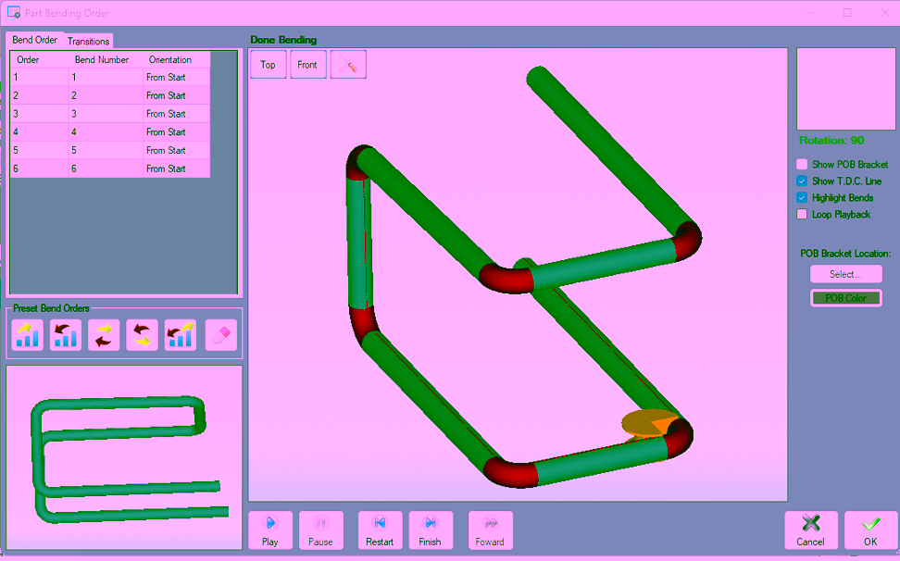Select the Order cell of row 6

(40, 169)
